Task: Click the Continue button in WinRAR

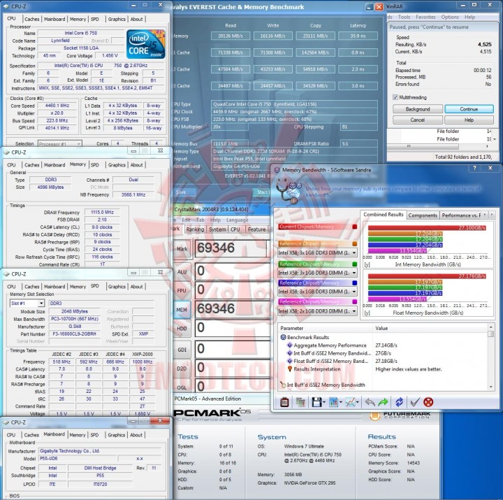Action: 469,109
